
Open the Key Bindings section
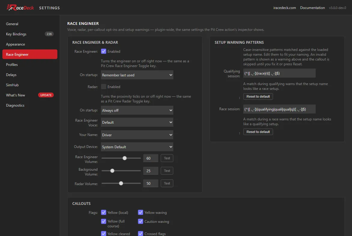[x=30, y=34]
